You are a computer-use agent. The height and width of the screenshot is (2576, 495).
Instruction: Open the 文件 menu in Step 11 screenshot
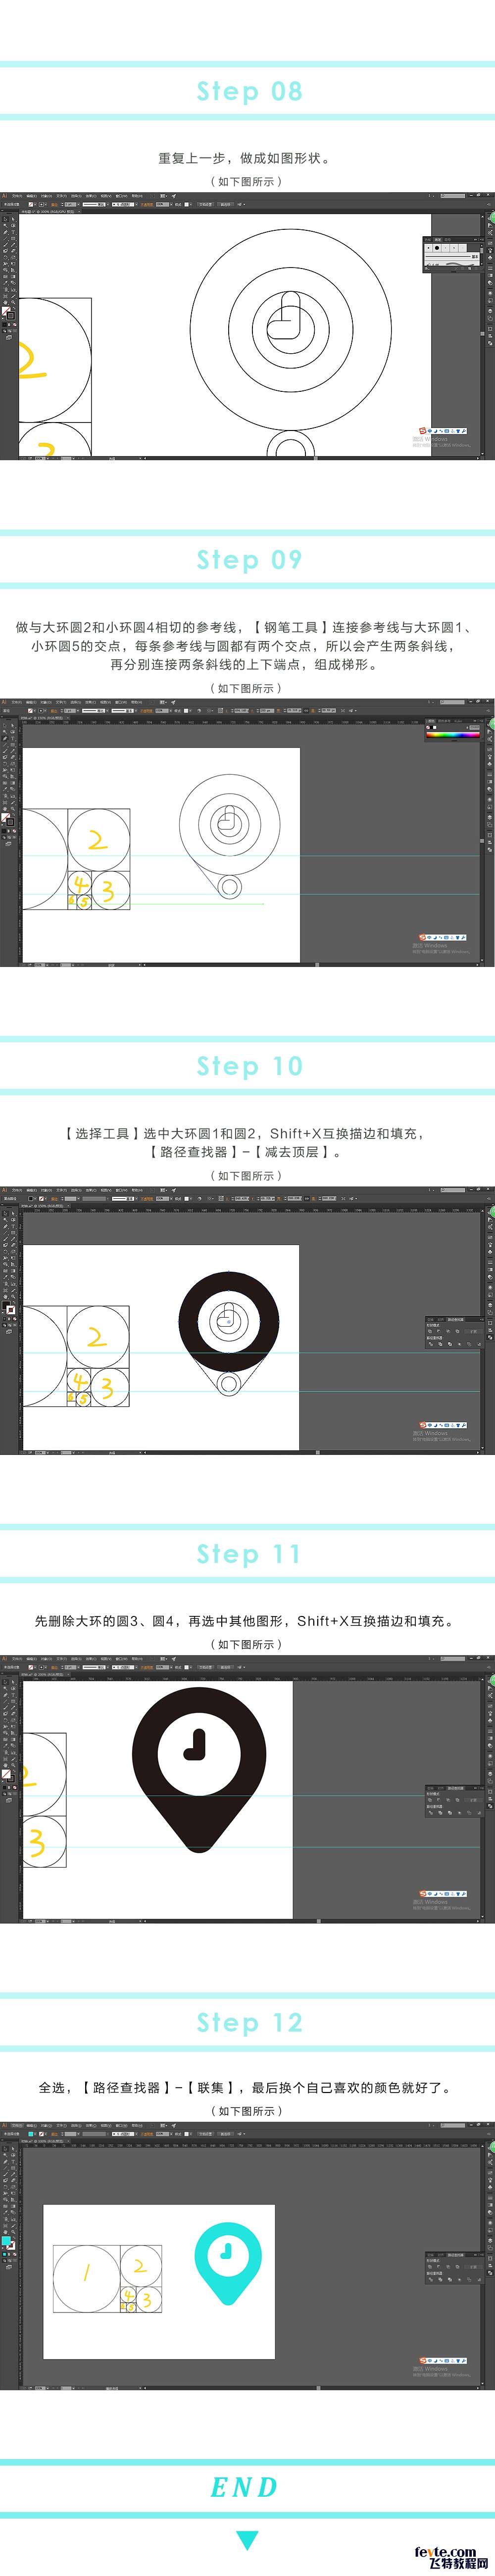click(x=16, y=1659)
